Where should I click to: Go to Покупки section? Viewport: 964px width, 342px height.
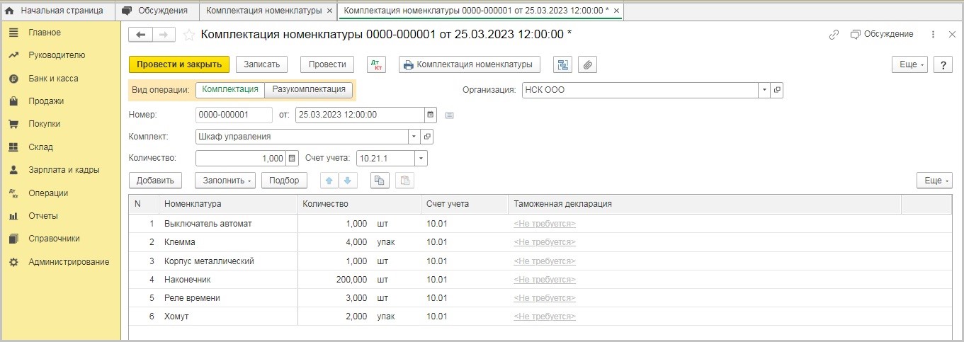[45, 124]
